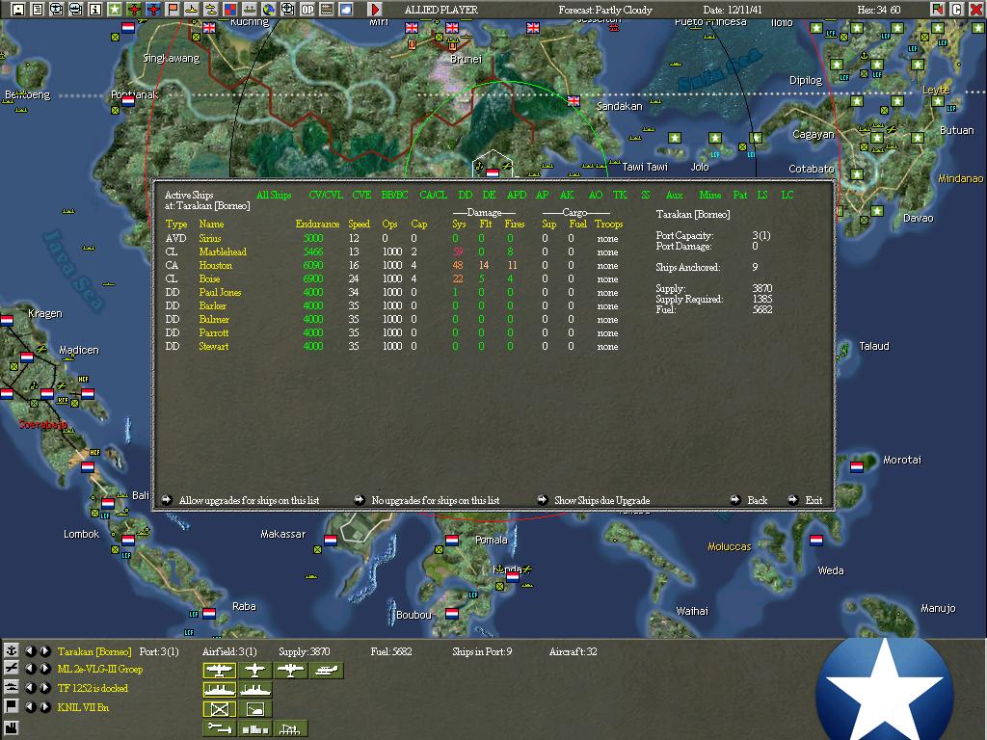Click the wrench repair icon in bottom panel

[219, 728]
